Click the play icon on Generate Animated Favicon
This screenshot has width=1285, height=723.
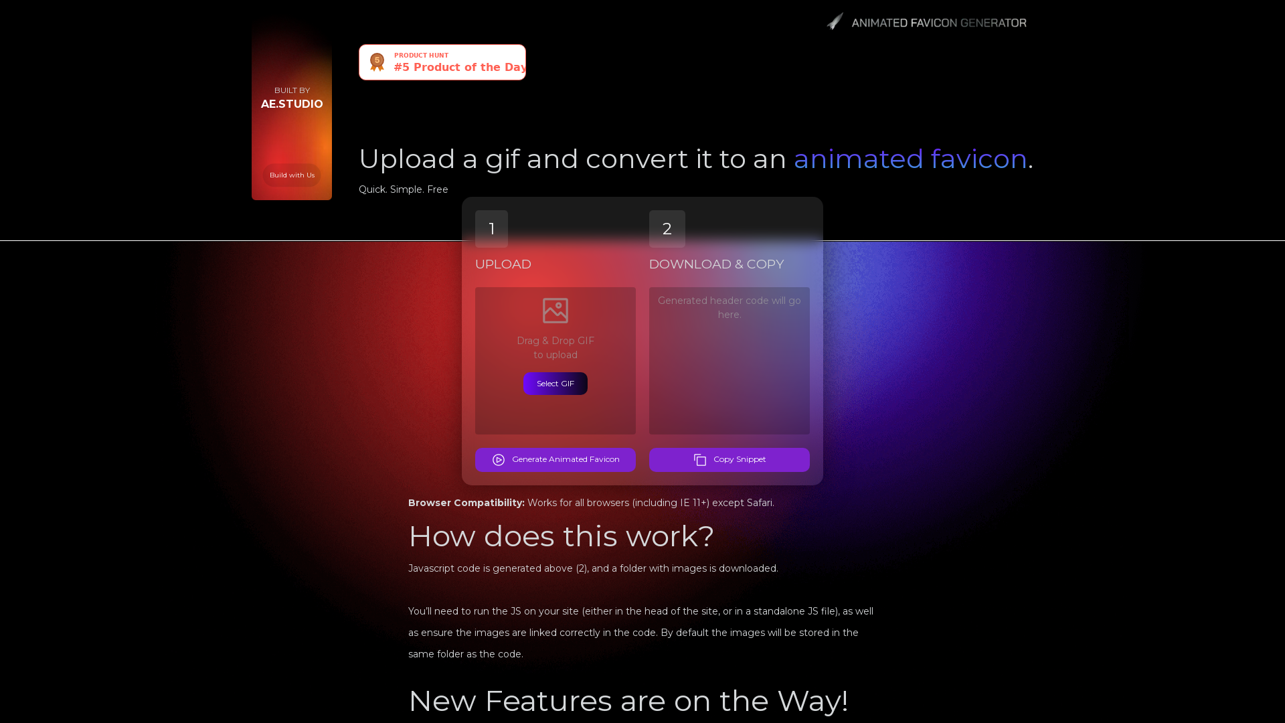tap(499, 459)
